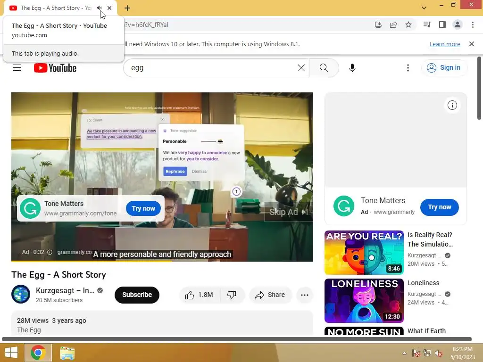Click Grammarly logo in sidebar ad
This screenshot has width=483, height=362.
pos(344,206)
